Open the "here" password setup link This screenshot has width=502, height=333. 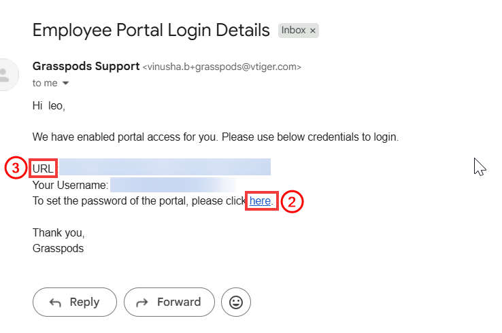coord(260,201)
